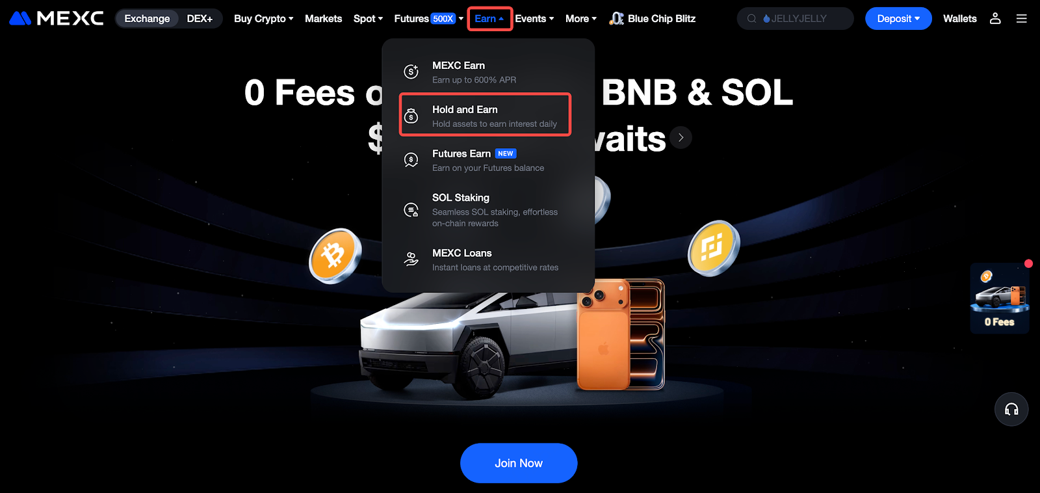The height and width of the screenshot is (493, 1040).
Task: Click the JELLYJELLY search field
Action: [x=795, y=18]
